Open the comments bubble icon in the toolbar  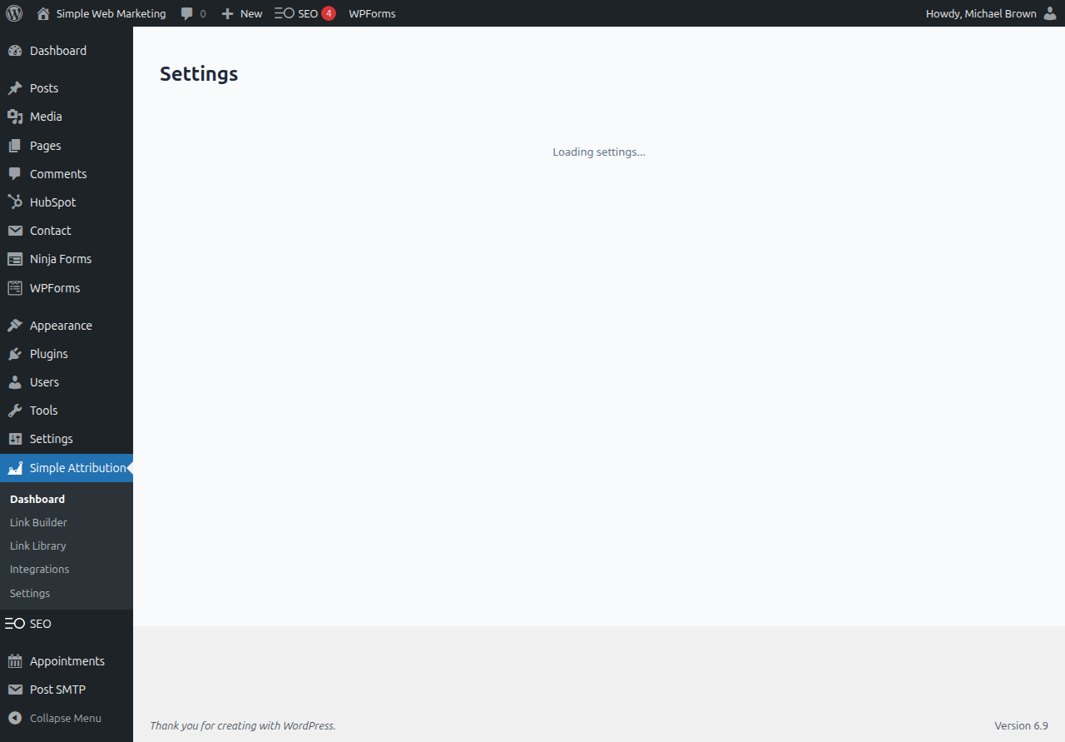(x=185, y=13)
